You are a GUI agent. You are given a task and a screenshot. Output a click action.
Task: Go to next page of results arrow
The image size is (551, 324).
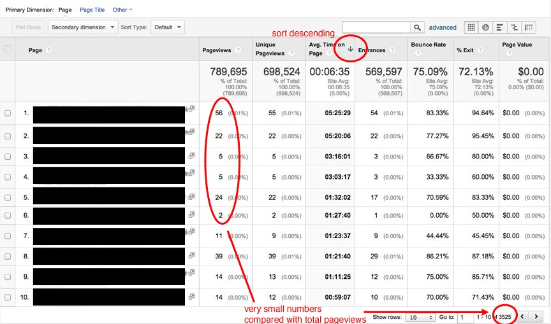tap(537, 316)
